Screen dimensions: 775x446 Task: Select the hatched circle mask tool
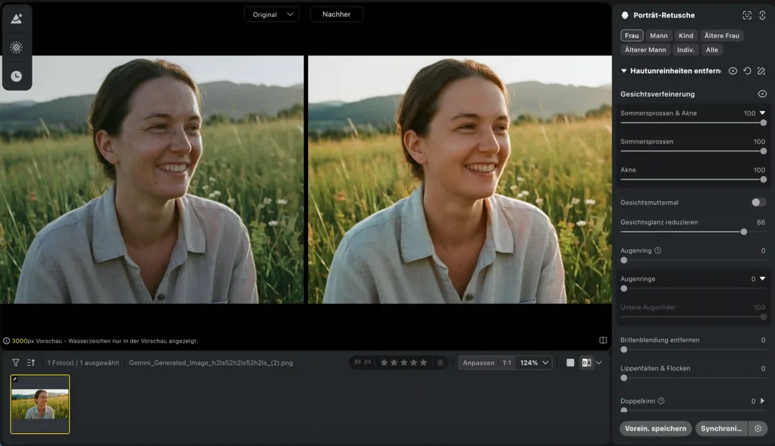(16, 47)
